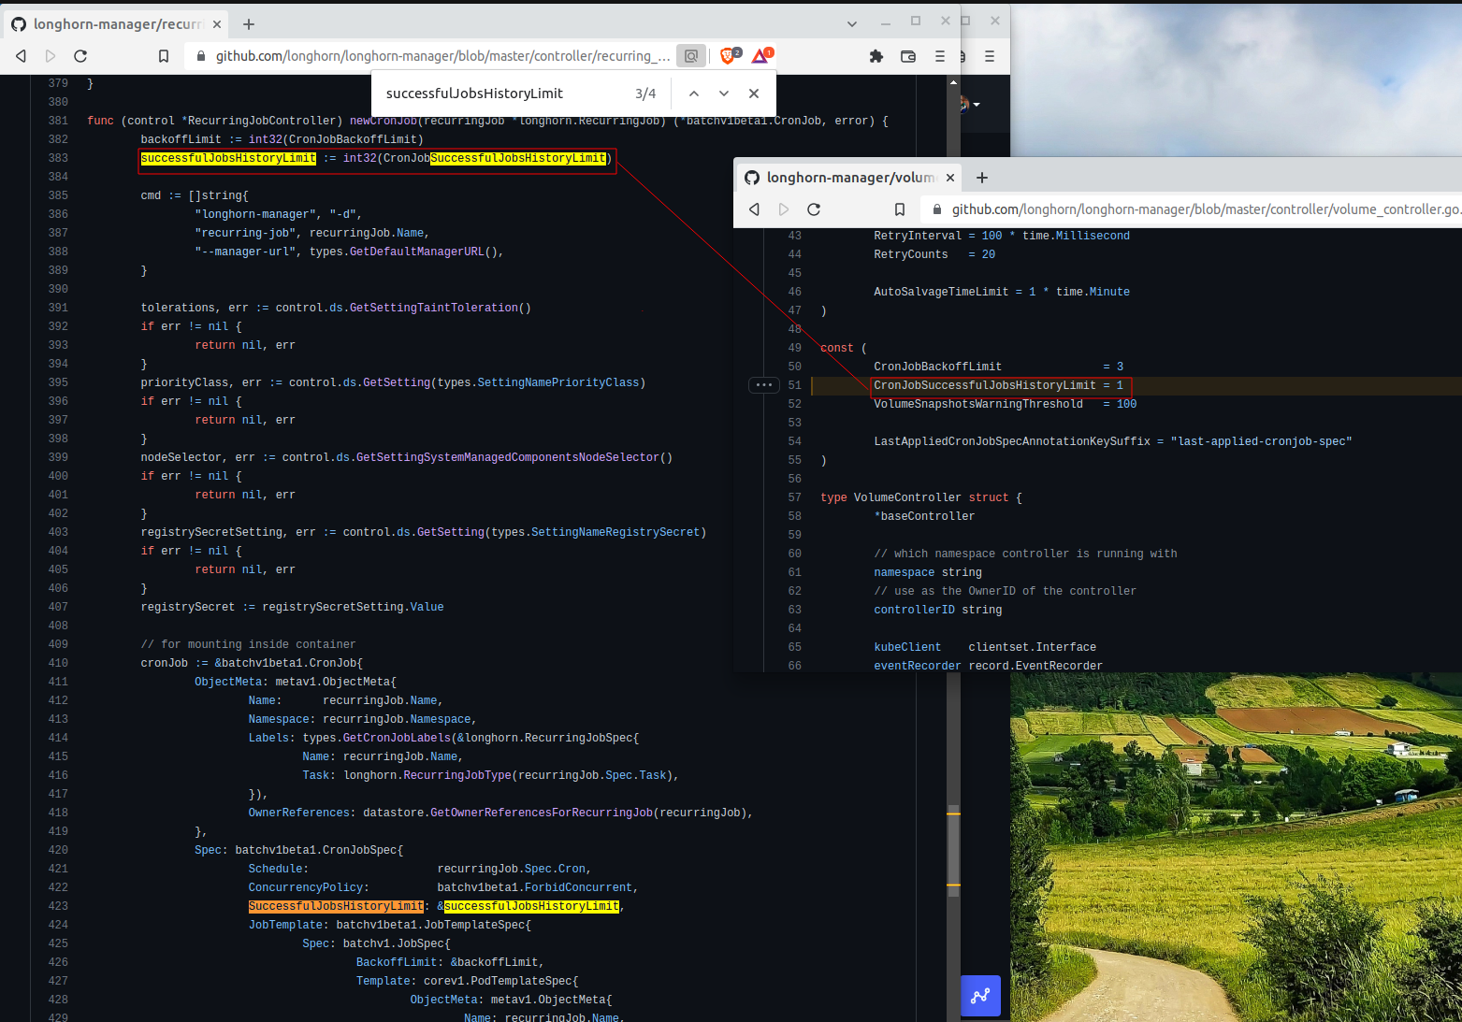Go forward in recurring job window
The image size is (1462, 1022).
coord(51,56)
